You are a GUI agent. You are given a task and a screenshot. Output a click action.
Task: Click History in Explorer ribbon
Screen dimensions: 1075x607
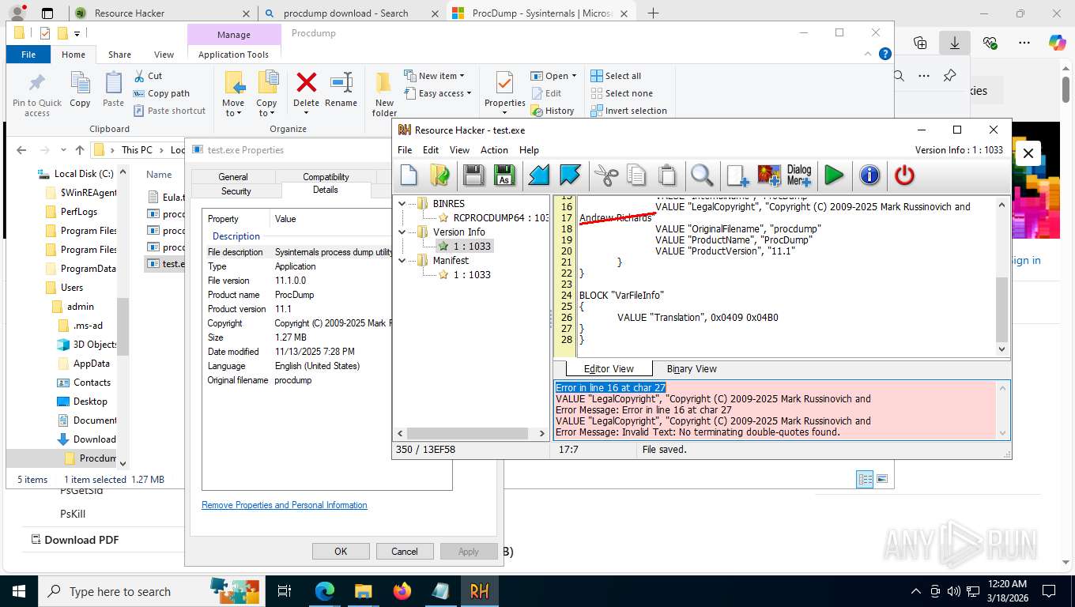coord(552,111)
